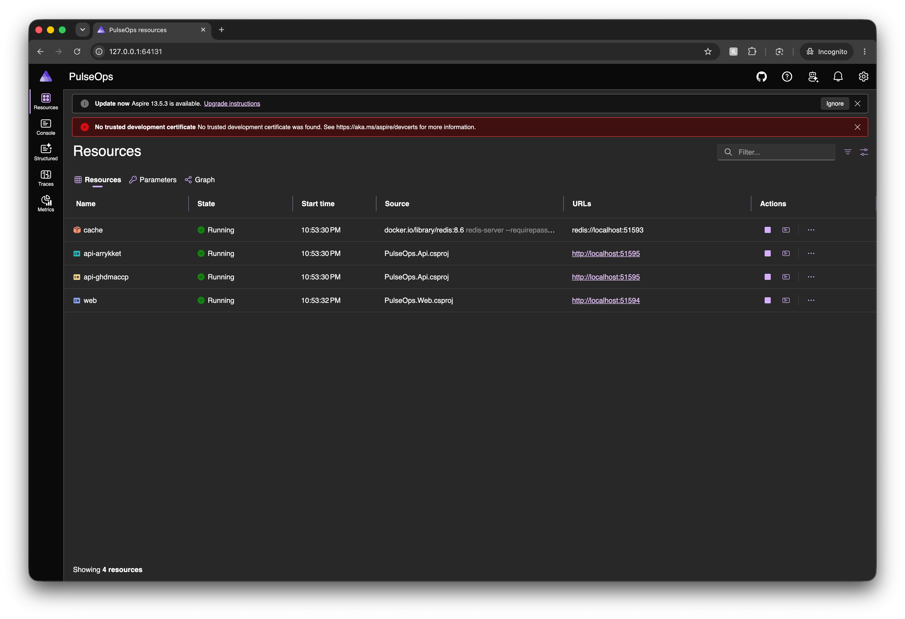Stop the cache resource
Image resolution: width=905 pixels, height=619 pixels.
click(x=767, y=230)
